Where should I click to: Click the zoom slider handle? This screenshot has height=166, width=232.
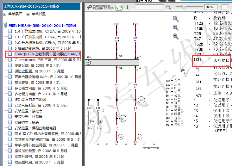click(x=184, y=7)
